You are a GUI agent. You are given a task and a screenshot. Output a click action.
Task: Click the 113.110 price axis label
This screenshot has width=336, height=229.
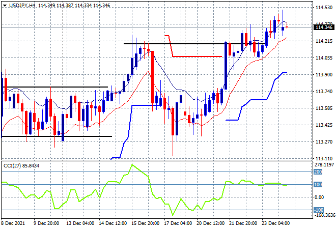coord(324,159)
